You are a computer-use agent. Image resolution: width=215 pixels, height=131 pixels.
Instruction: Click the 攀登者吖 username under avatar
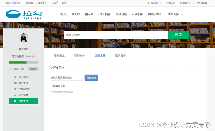24,49
